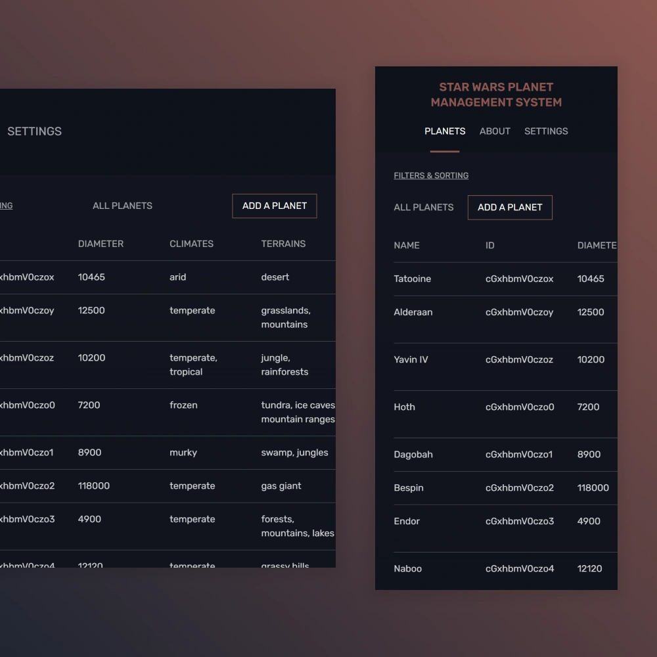Select All Planets in the right panel
The image size is (657, 657).
coord(423,208)
